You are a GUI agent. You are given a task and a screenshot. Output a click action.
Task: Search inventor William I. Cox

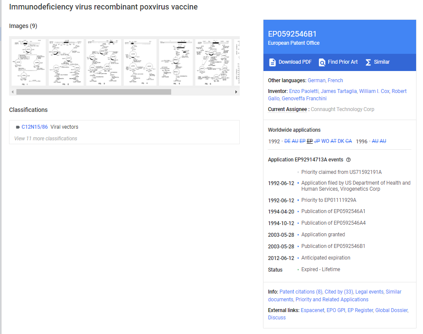(x=374, y=91)
